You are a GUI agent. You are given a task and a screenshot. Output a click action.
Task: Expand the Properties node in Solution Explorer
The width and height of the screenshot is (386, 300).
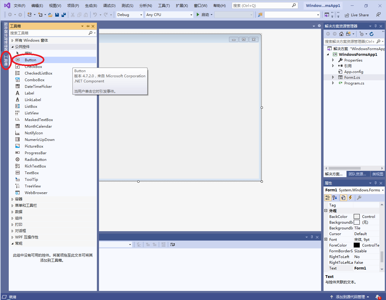click(x=333, y=60)
